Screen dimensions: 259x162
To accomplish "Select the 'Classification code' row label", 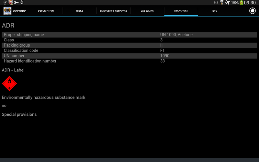I will [x=21, y=51].
